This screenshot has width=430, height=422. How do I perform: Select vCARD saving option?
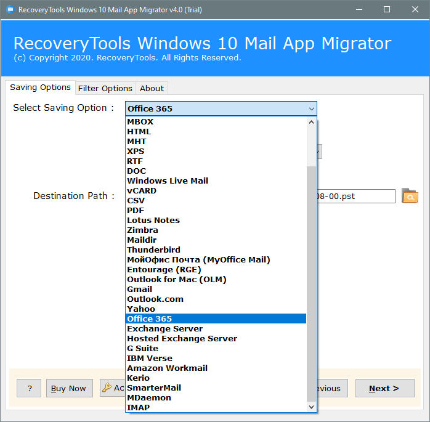coord(216,190)
